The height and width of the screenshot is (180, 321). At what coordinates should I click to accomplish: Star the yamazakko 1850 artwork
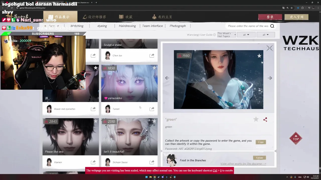point(154,68)
